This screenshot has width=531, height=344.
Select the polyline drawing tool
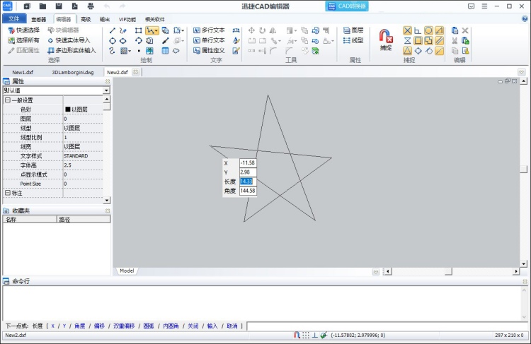(x=152, y=31)
